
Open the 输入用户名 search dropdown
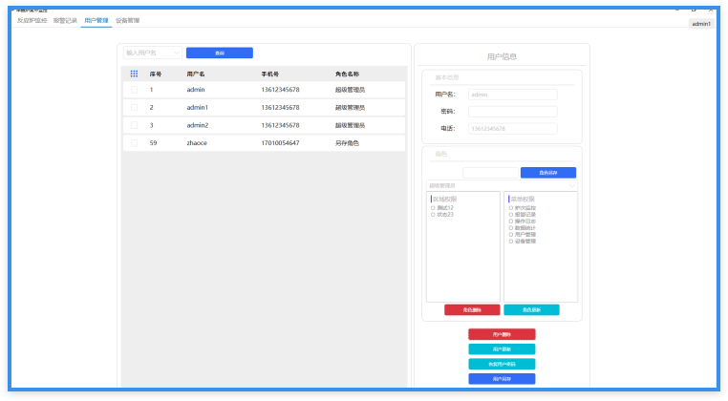152,53
